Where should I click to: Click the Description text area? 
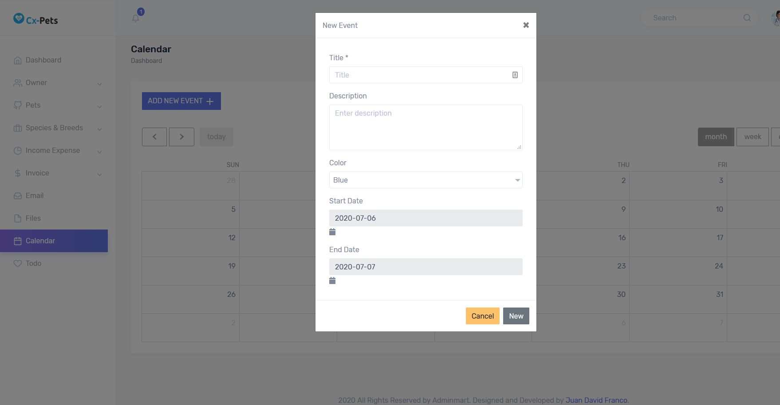425,127
